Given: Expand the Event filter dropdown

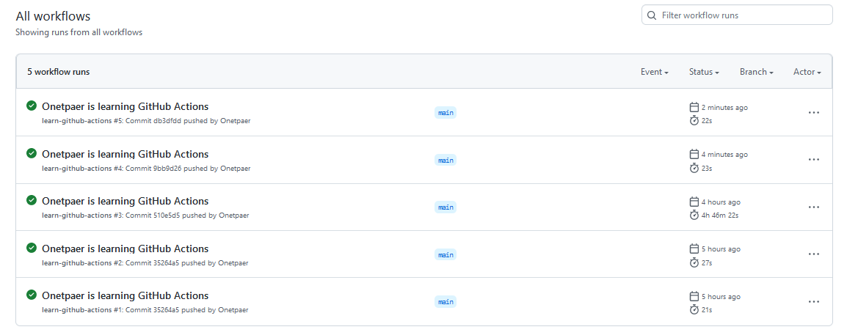Looking at the screenshot, I should tap(655, 72).
